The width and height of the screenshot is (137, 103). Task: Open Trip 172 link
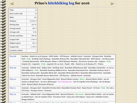coord(13,94)
